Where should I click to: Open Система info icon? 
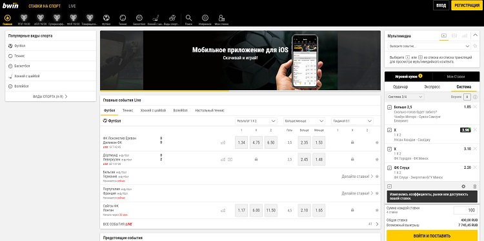click(x=475, y=97)
